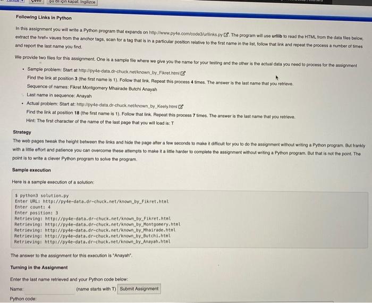This screenshot has height=303, width=372.
Task: Click the 'Enter URL' line in code block
Action: [92, 201]
